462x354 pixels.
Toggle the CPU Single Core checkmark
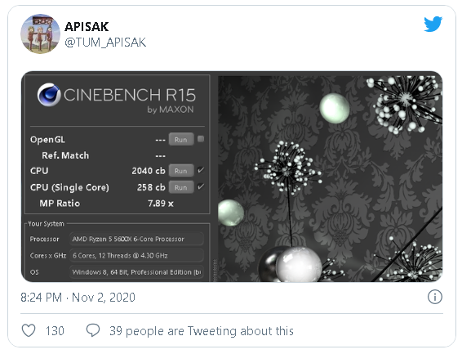(x=201, y=186)
